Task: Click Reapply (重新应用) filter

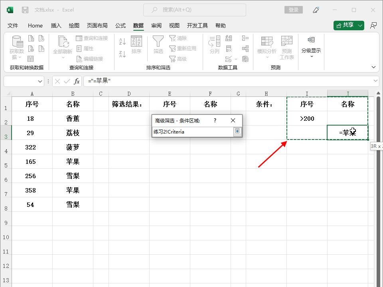Action: 183,48
